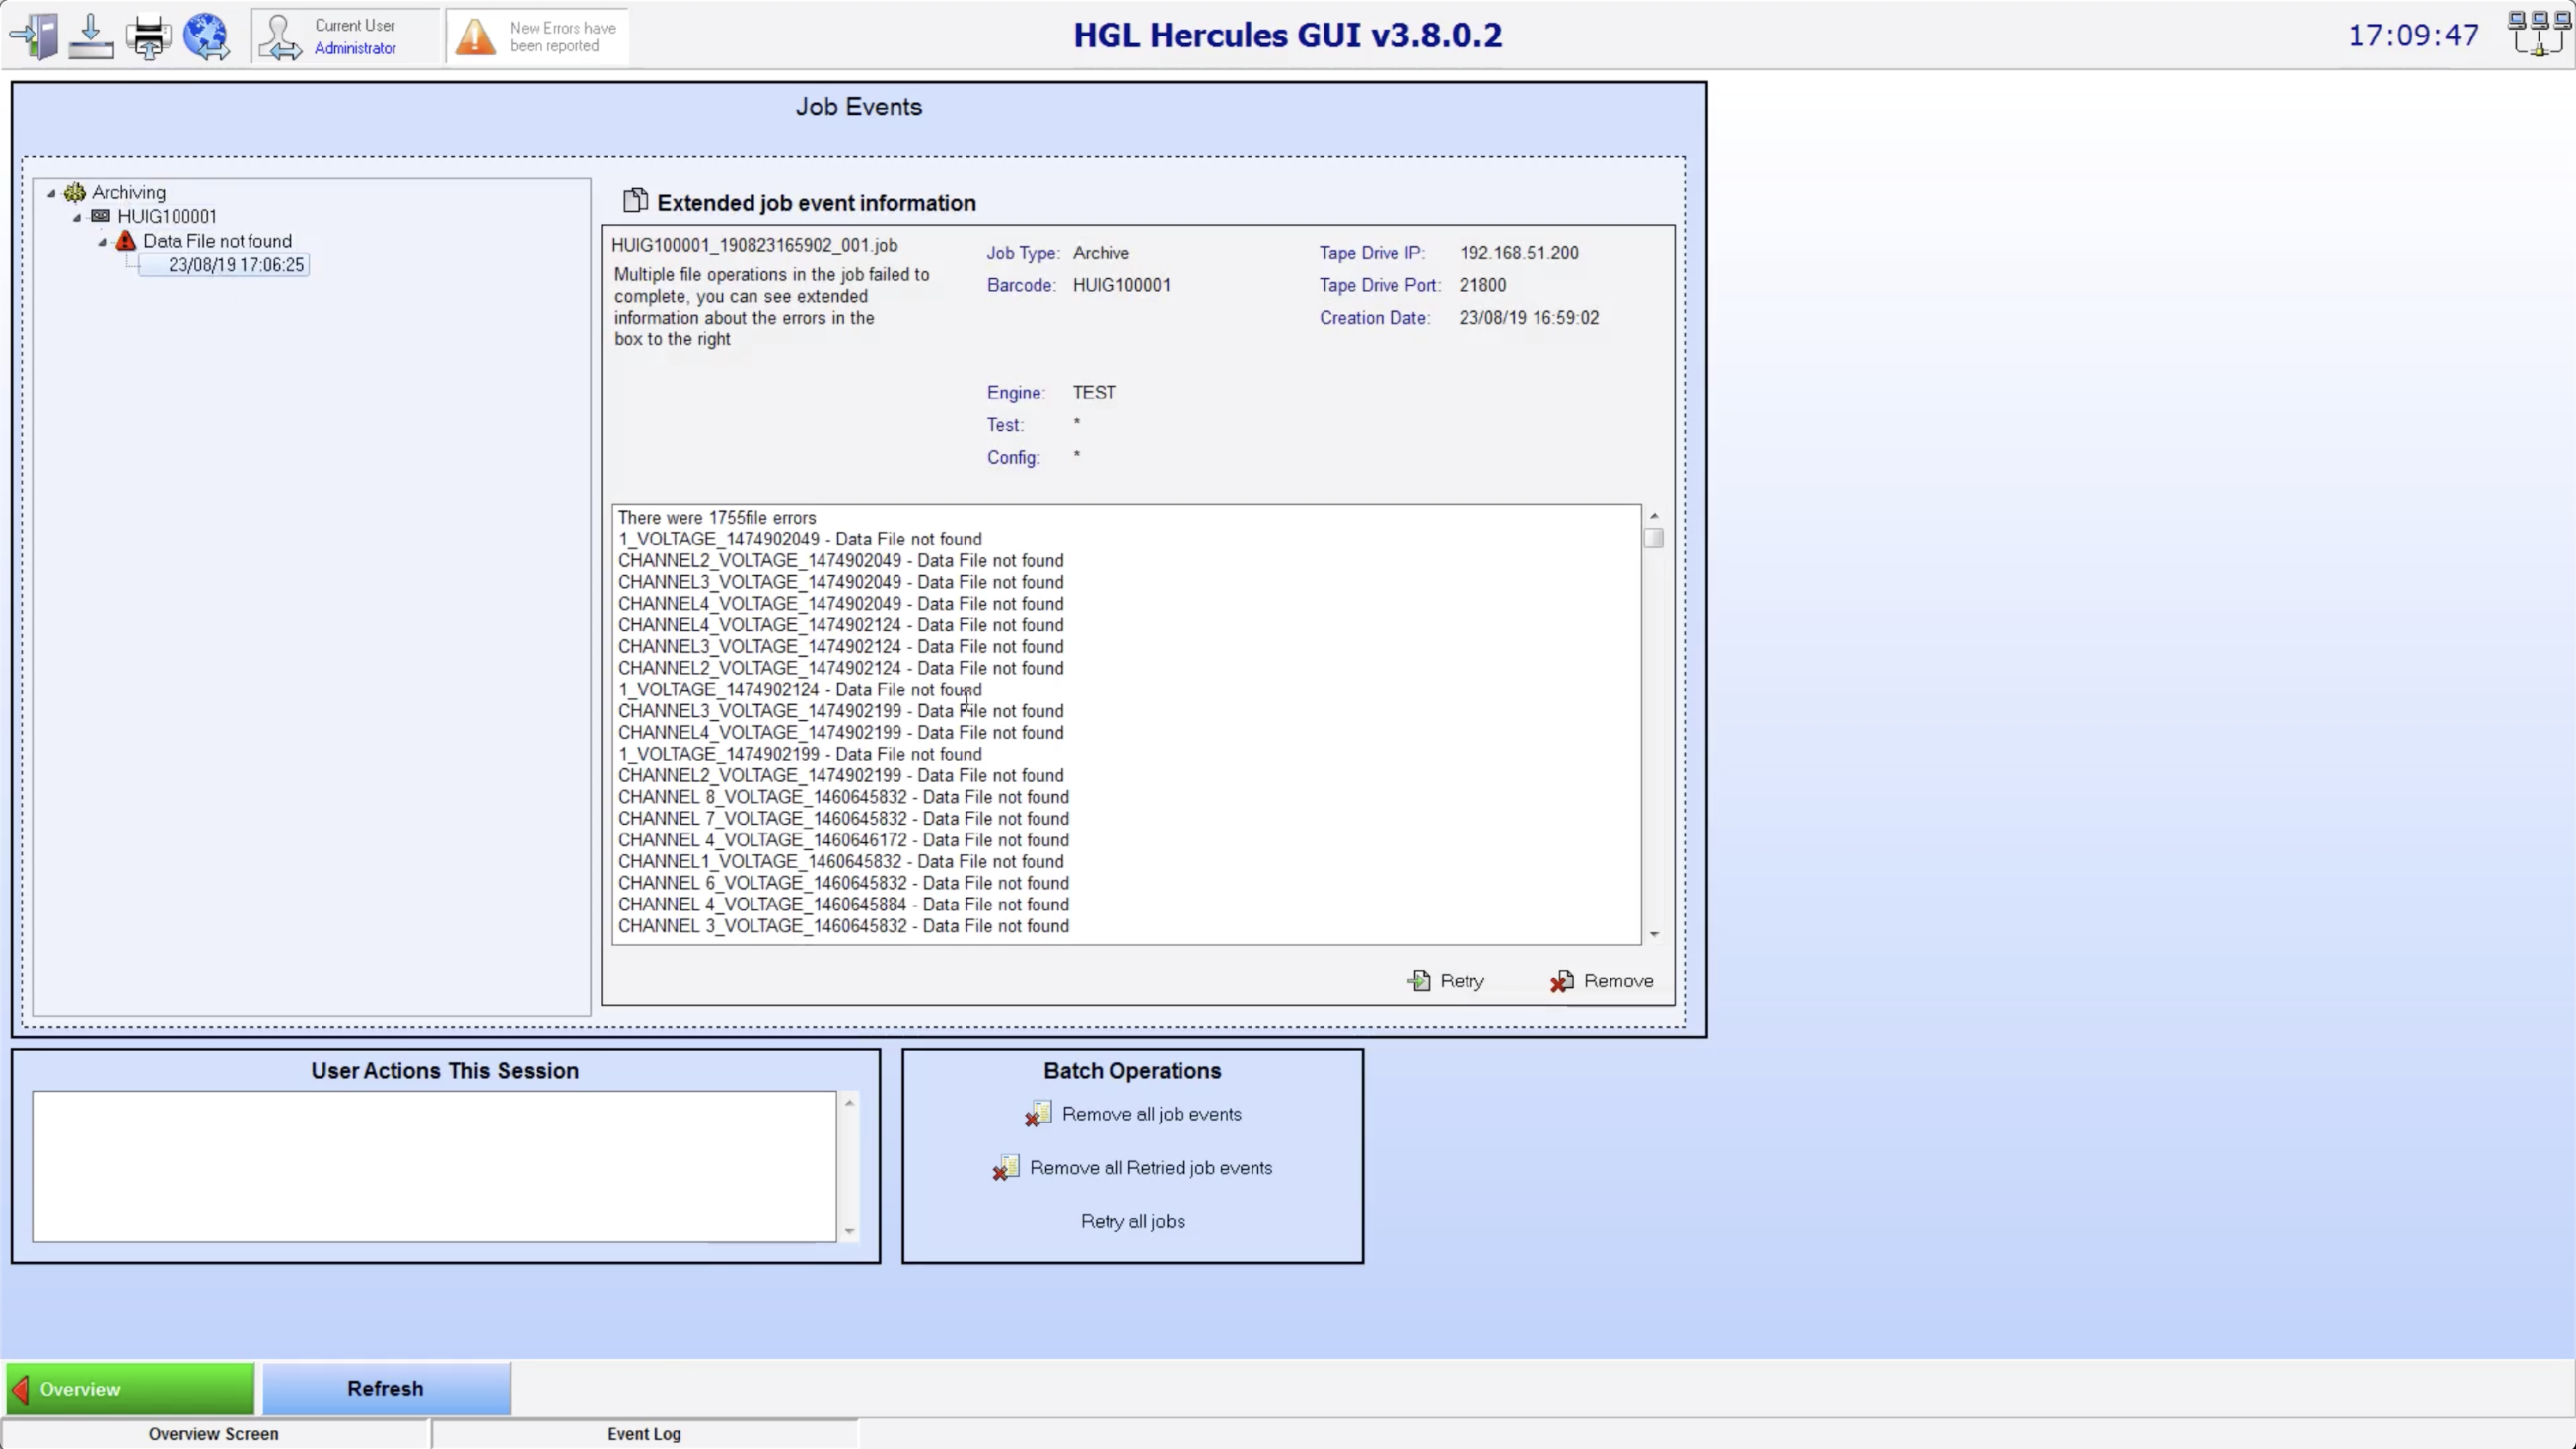Click the switch user silhouette icon
The image size is (2576, 1449).
[279, 37]
